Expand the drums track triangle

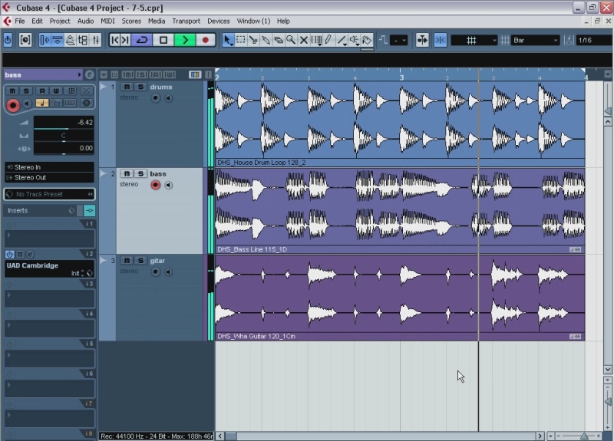pyautogui.click(x=104, y=87)
